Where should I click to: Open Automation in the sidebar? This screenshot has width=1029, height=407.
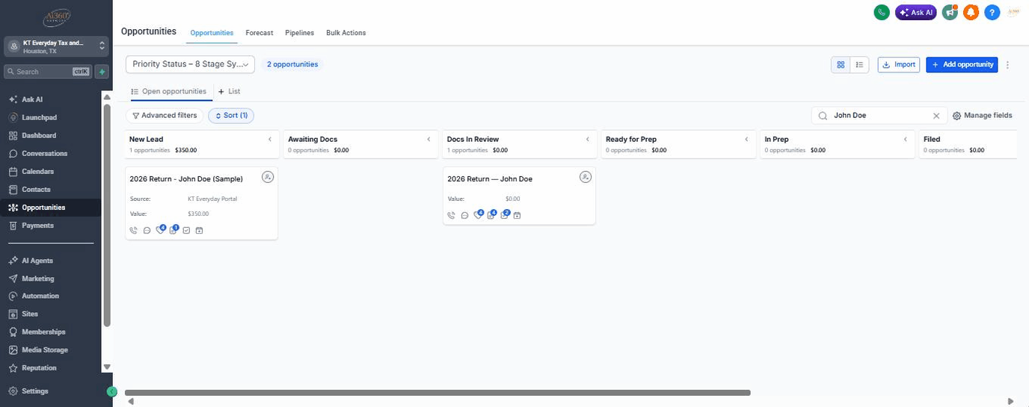coord(40,296)
